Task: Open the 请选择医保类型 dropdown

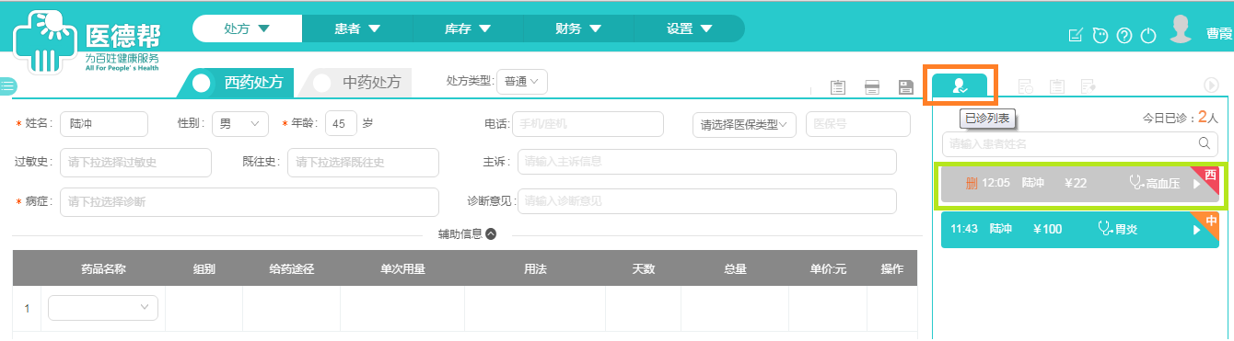Action: (x=744, y=124)
